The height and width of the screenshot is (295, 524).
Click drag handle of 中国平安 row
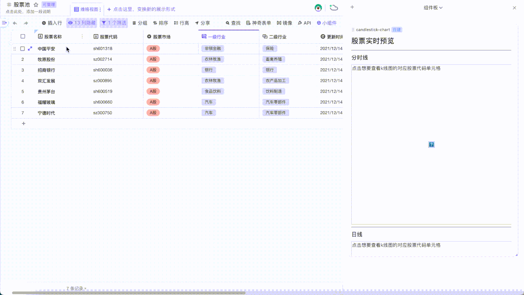[14, 49]
